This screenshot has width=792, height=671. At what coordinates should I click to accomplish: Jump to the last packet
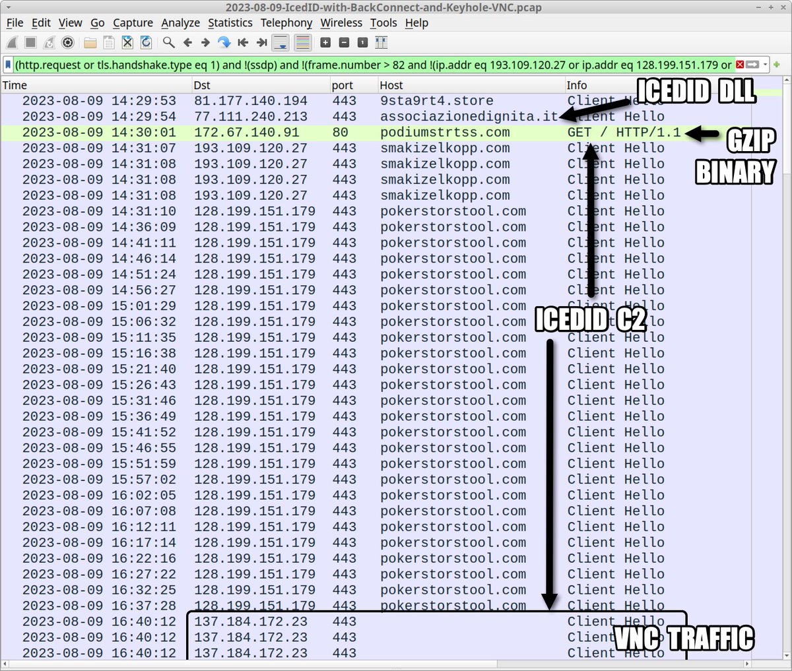tap(261, 43)
